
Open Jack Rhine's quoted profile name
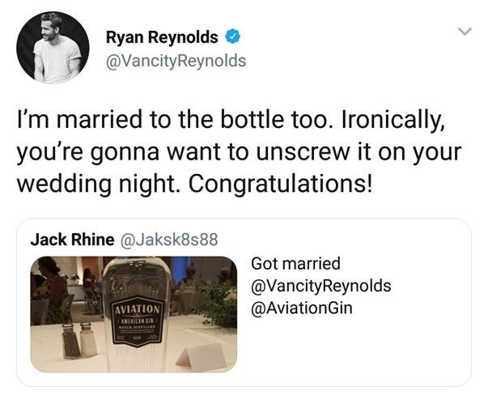(x=72, y=240)
